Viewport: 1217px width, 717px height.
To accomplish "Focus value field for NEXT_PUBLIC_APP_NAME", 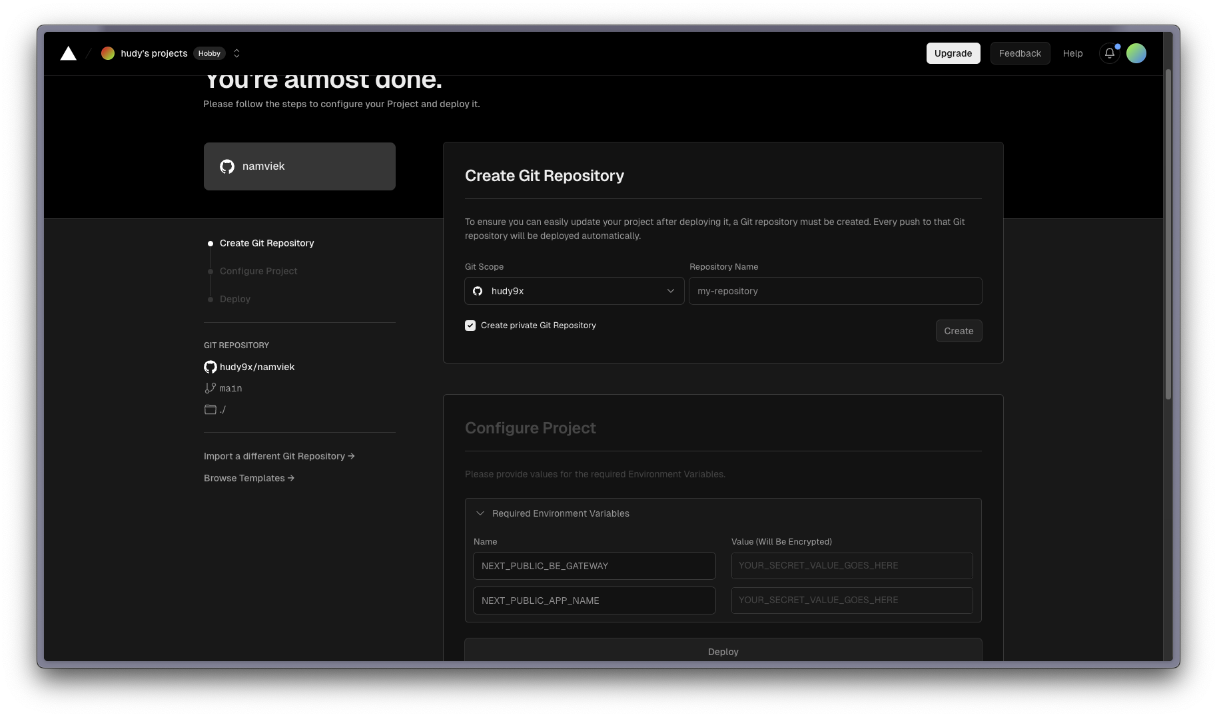I will 852,600.
